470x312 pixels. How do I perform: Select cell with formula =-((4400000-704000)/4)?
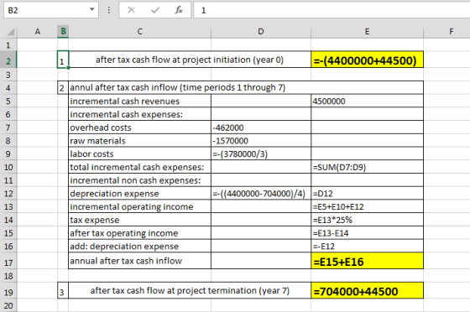pos(261,194)
